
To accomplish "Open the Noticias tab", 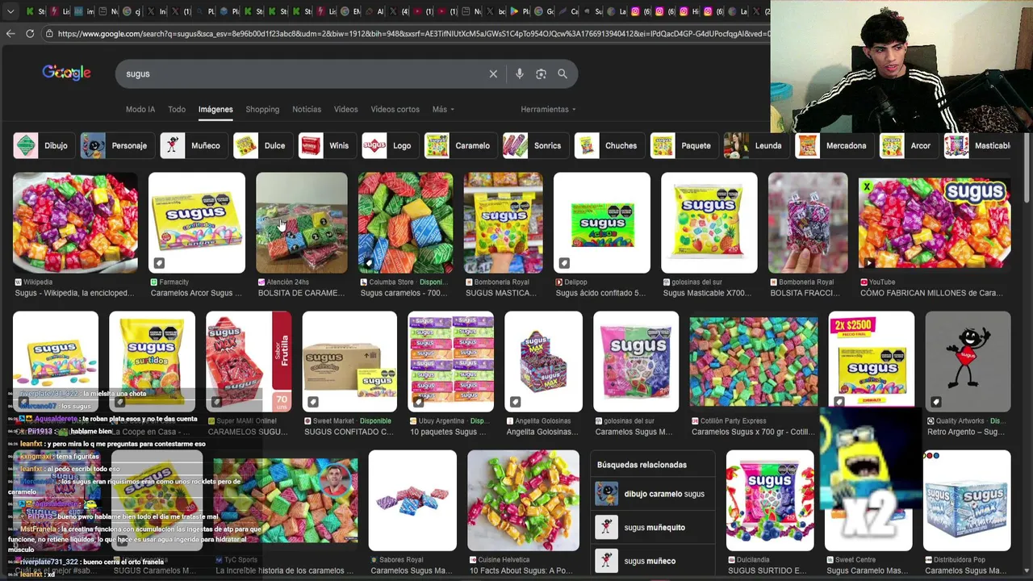I will coord(307,109).
